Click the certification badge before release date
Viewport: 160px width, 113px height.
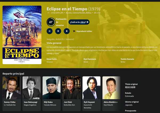click(48, 13)
